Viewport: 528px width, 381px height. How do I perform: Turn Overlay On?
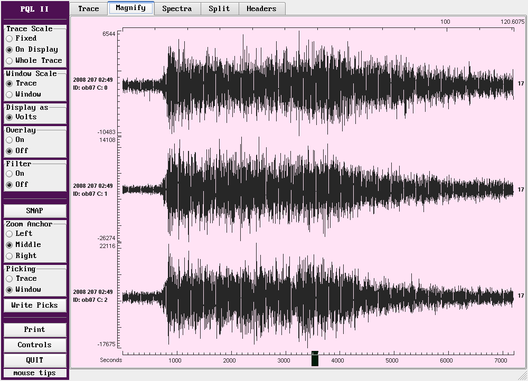tap(10, 140)
